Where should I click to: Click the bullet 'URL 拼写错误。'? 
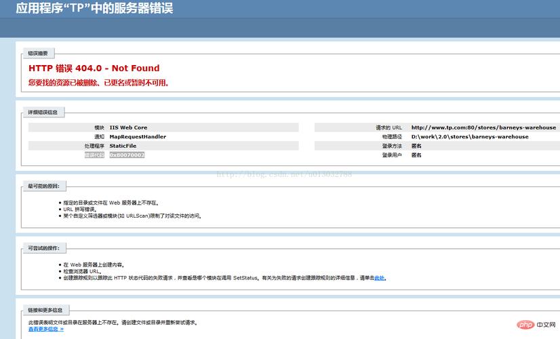(79, 210)
